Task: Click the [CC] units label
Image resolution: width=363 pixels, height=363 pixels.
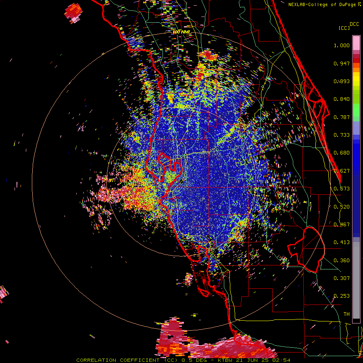Action: point(344,28)
